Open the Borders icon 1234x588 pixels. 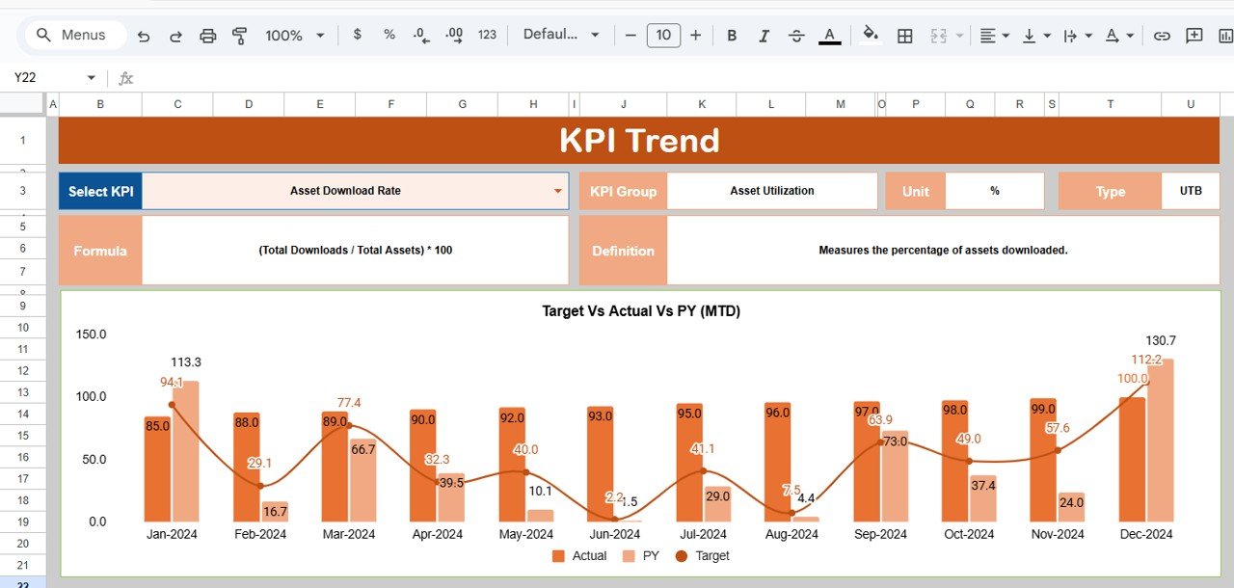(904, 35)
